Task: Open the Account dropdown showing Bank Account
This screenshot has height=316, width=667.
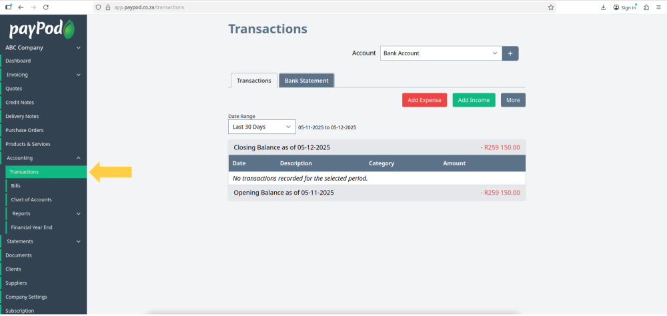Action: tap(441, 53)
